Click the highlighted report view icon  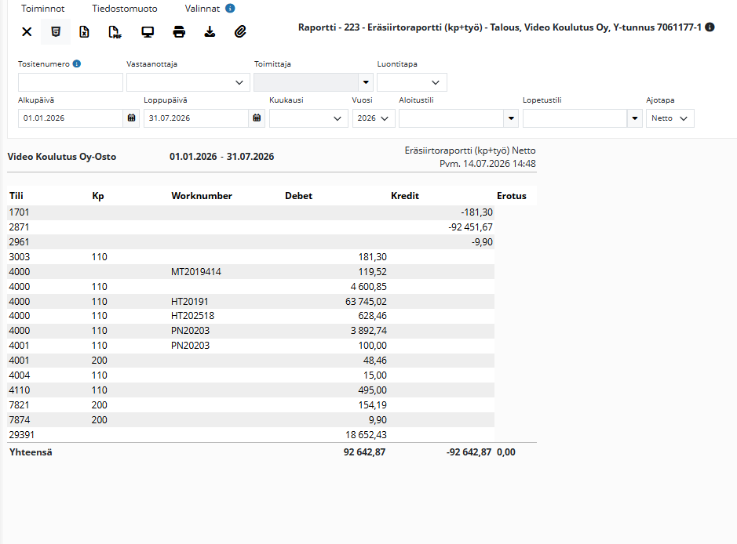56,32
